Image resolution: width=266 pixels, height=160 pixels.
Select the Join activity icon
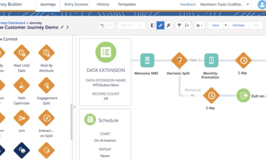click(22, 118)
